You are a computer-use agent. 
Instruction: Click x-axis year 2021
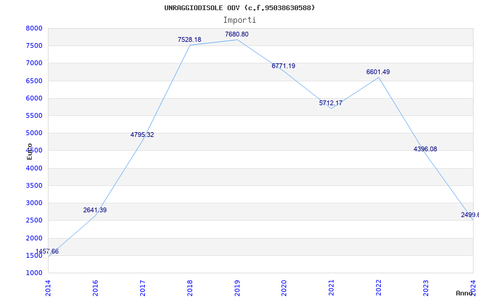(x=332, y=288)
